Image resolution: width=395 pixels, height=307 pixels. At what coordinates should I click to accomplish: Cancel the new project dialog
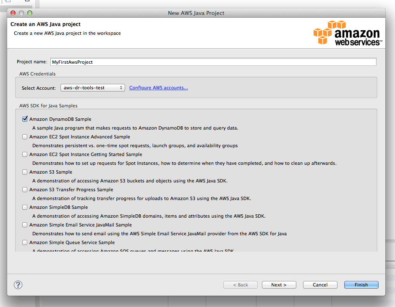coord(320,285)
